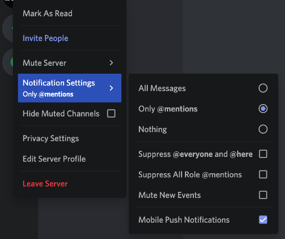Click the Notification Settings chevron arrow
The image size is (285, 239).
click(x=111, y=88)
